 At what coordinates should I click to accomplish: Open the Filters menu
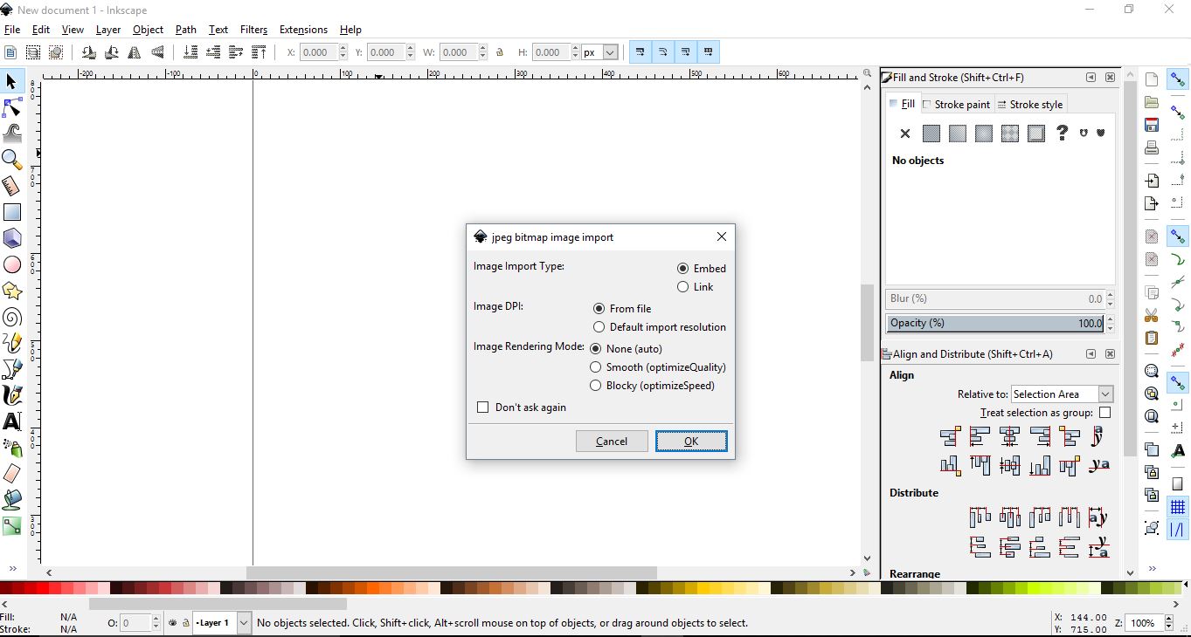[x=253, y=29]
